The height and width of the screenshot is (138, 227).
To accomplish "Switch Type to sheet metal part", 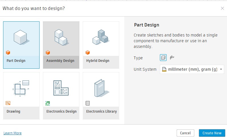I will click(172, 58).
